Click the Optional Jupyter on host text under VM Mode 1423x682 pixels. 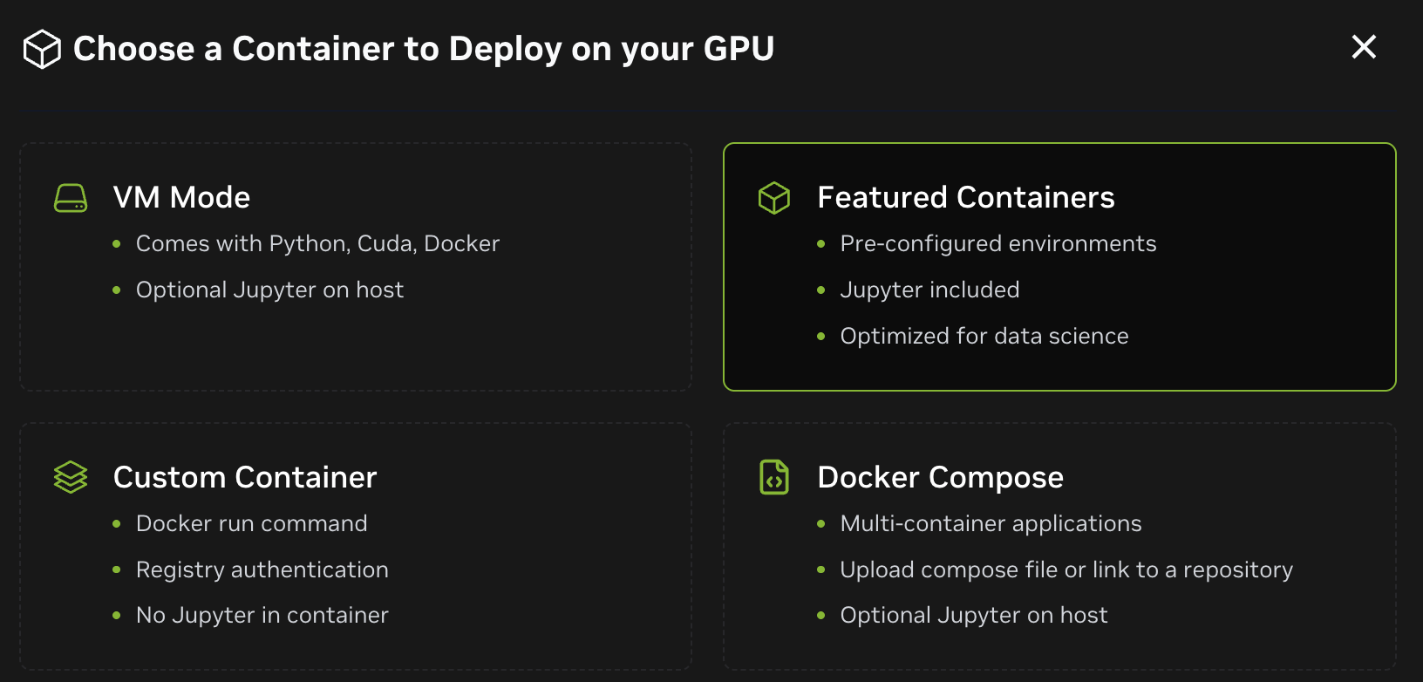click(x=270, y=290)
